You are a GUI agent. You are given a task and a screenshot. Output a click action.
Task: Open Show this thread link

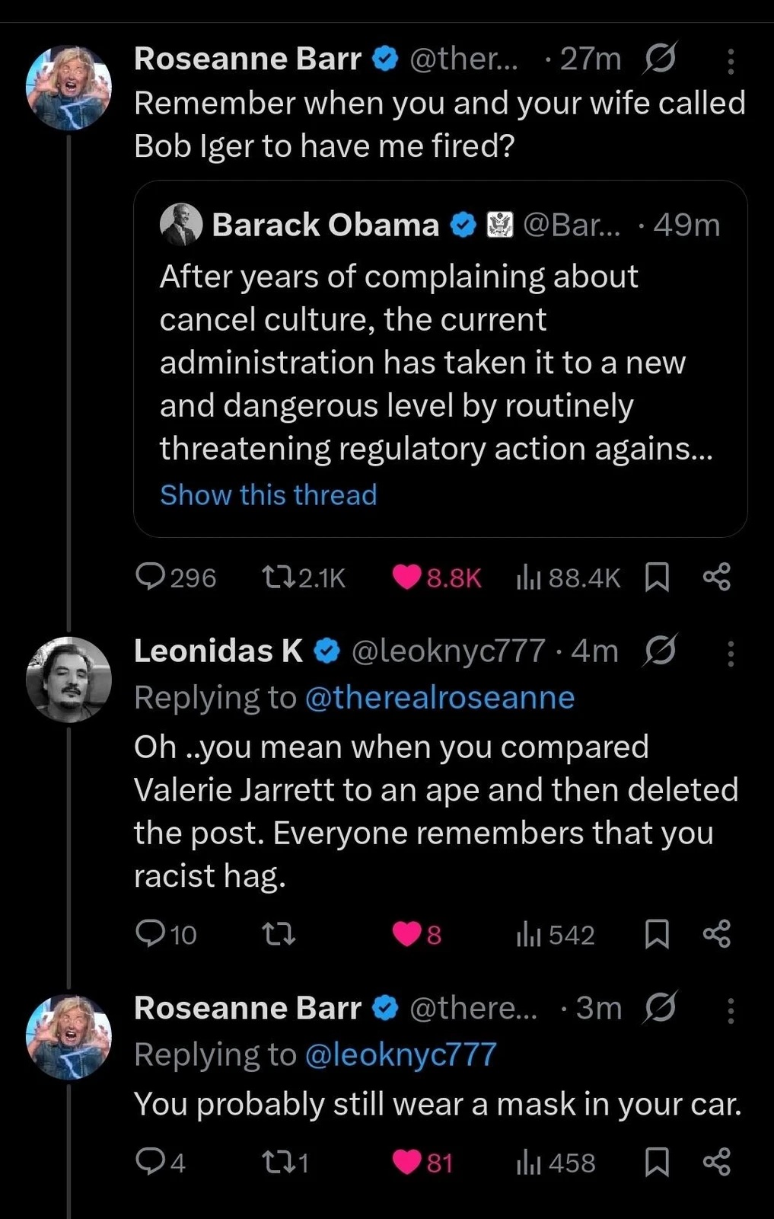268,495
